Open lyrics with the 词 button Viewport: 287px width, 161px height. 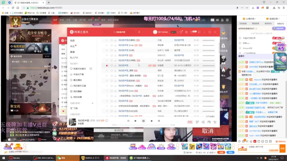point(159,121)
